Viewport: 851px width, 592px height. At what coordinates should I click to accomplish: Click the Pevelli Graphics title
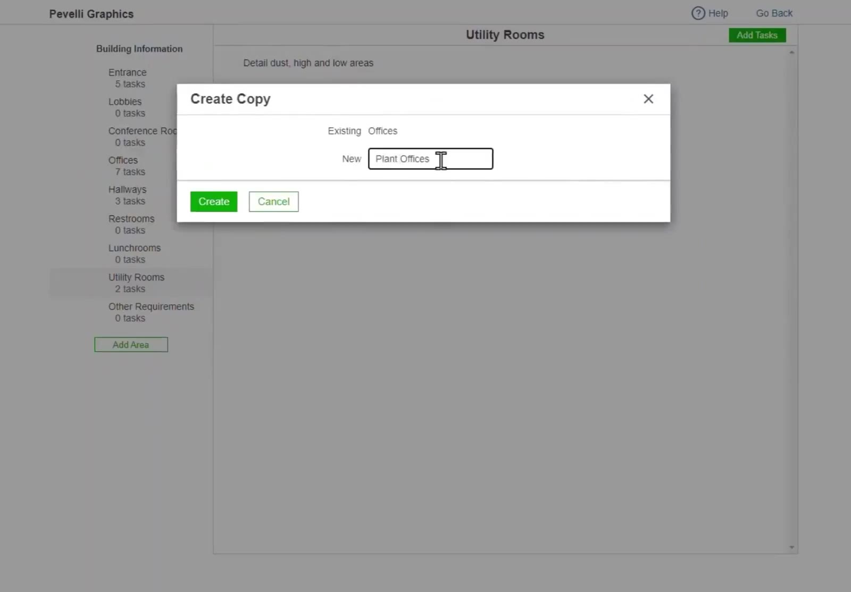coord(91,14)
